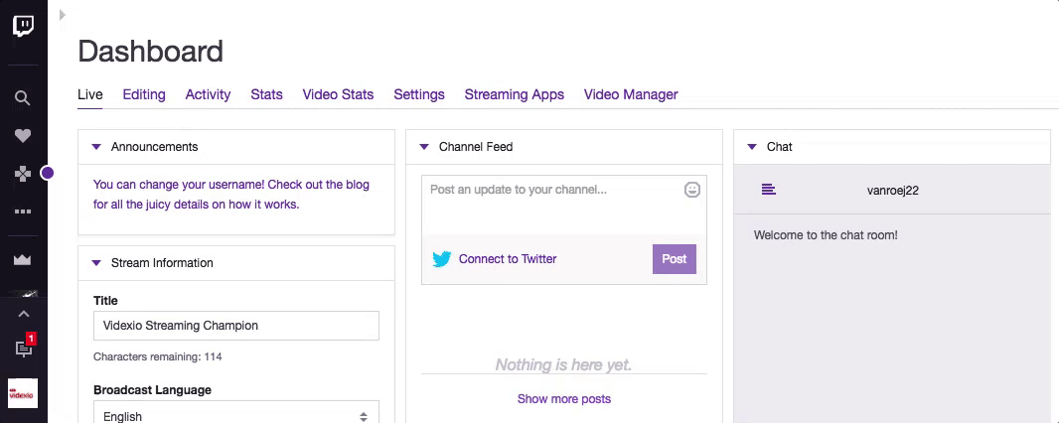
Task: Open the more options ellipsis icon
Action: 23,211
